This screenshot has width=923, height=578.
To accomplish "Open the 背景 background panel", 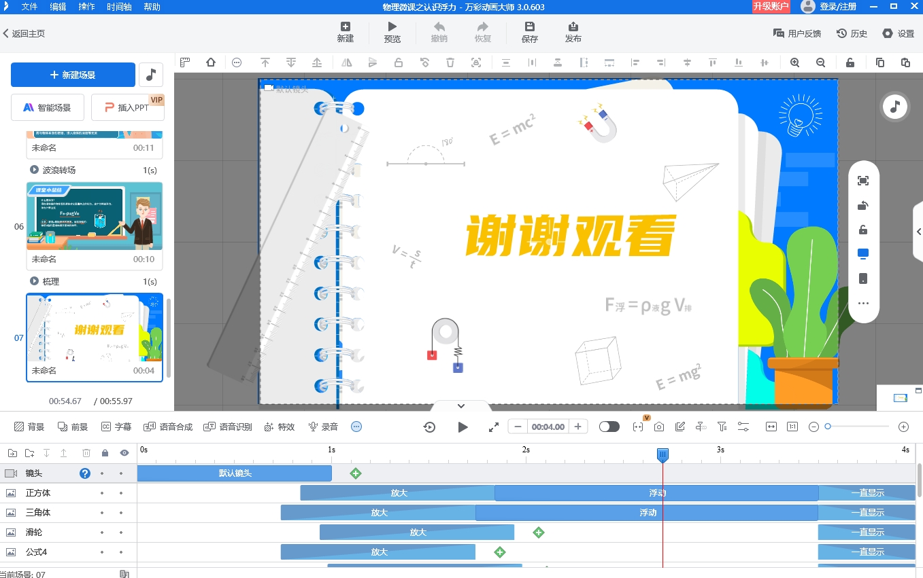I will (27, 427).
